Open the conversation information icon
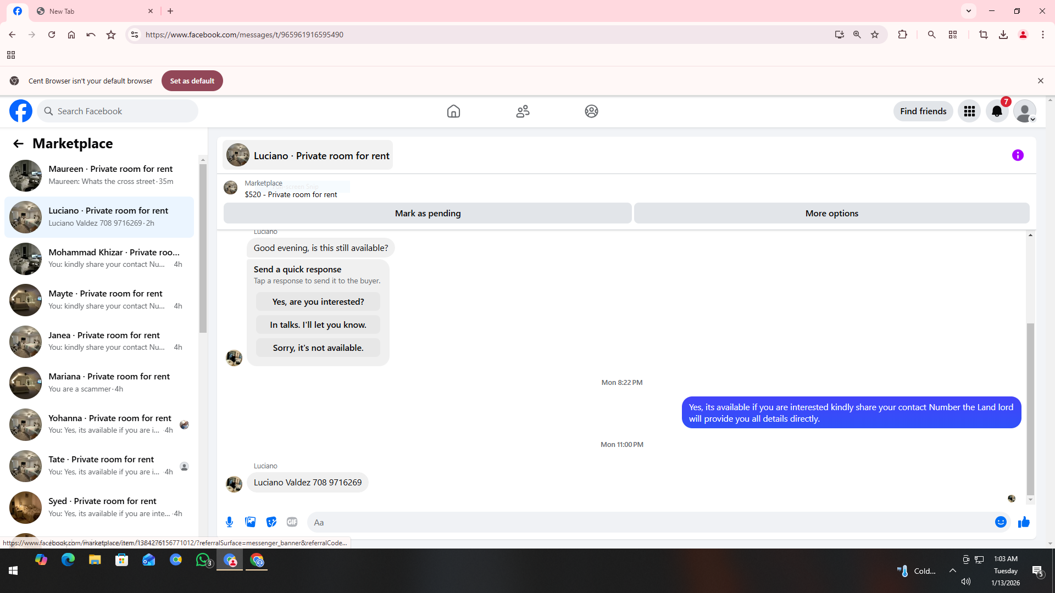Viewport: 1055px width, 593px height. tap(1018, 155)
